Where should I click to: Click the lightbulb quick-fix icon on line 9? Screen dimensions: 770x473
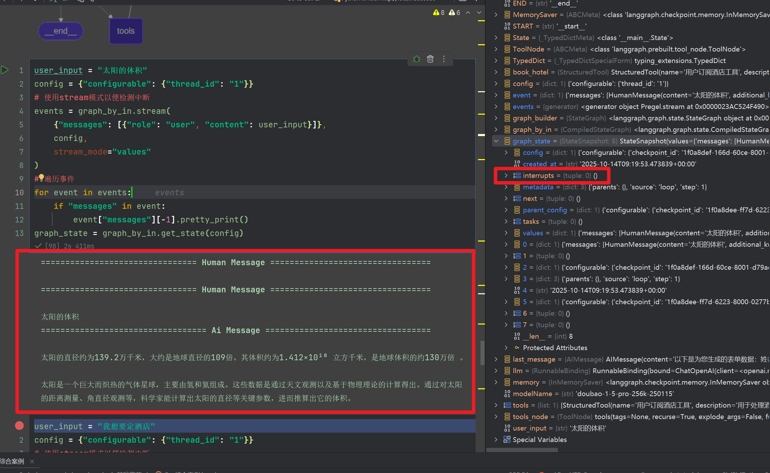[x=41, y=178]
